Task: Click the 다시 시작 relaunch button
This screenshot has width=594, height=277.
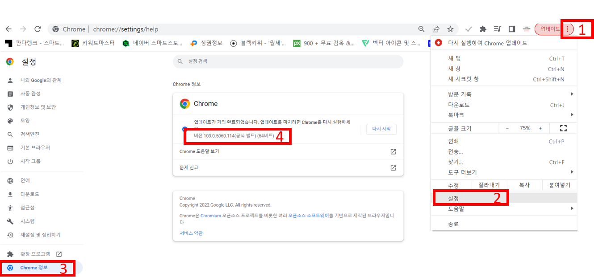Action: pyautogui.click(x=381, y=129)
